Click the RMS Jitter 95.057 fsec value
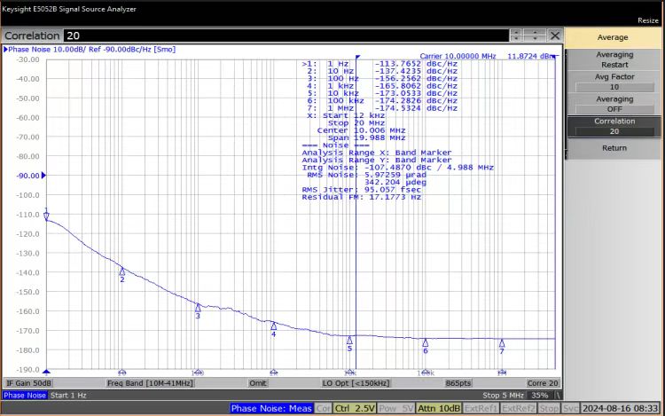Image resolution: width=665 pixels, height=416 pixels. 393,190
